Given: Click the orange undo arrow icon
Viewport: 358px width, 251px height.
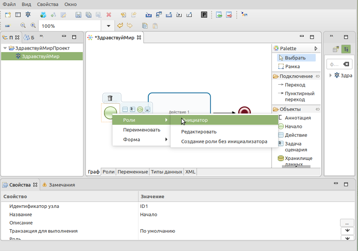Looking at the screenshot, I should tap(120, 25).
